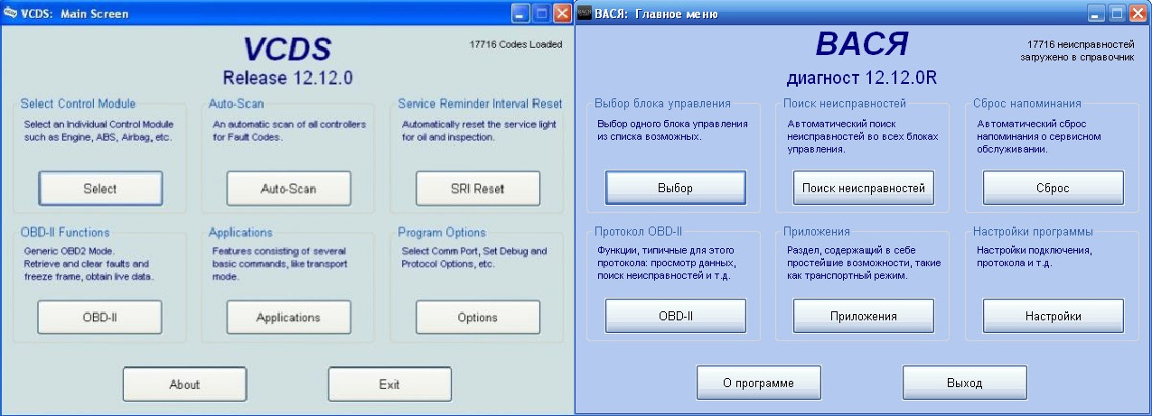Click the 'VCDS: Main Screen' title bar text
This screenshot has width=1152, height=416.
pyautogui.click(x=75, y=14)
